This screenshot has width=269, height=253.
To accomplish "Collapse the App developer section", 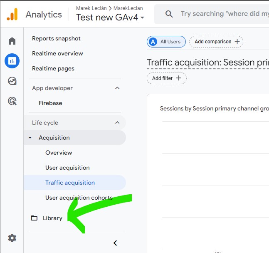I will tap(117, 88).
